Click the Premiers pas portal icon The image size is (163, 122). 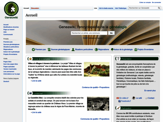click(x=33, y=49)
